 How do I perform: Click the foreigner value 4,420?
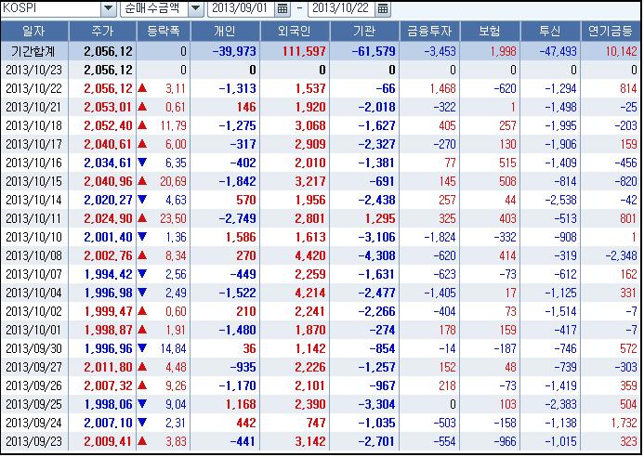[x=310, y=255]
